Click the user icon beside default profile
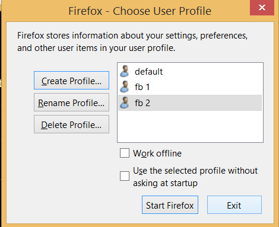279x227 pixels. point(125,71)
